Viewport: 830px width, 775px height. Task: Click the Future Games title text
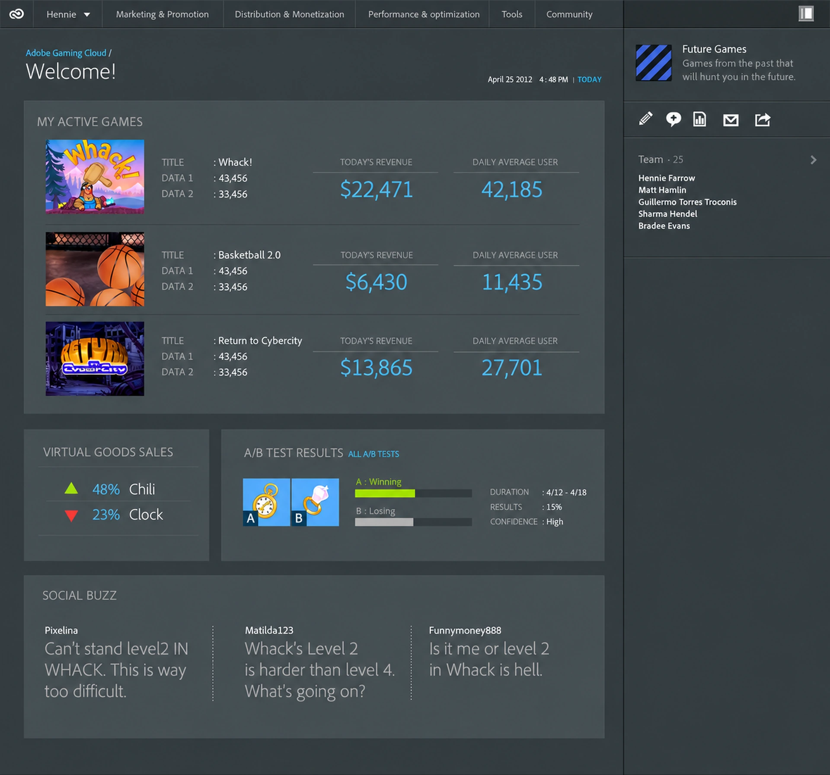pyautogui.click(x=714, y=49)
